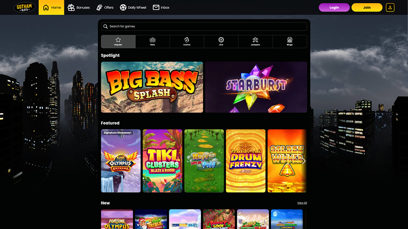Click the Signature Giveaway! badge
The image size is (408, 229).
pyautogui.click(x=118, y=132)
